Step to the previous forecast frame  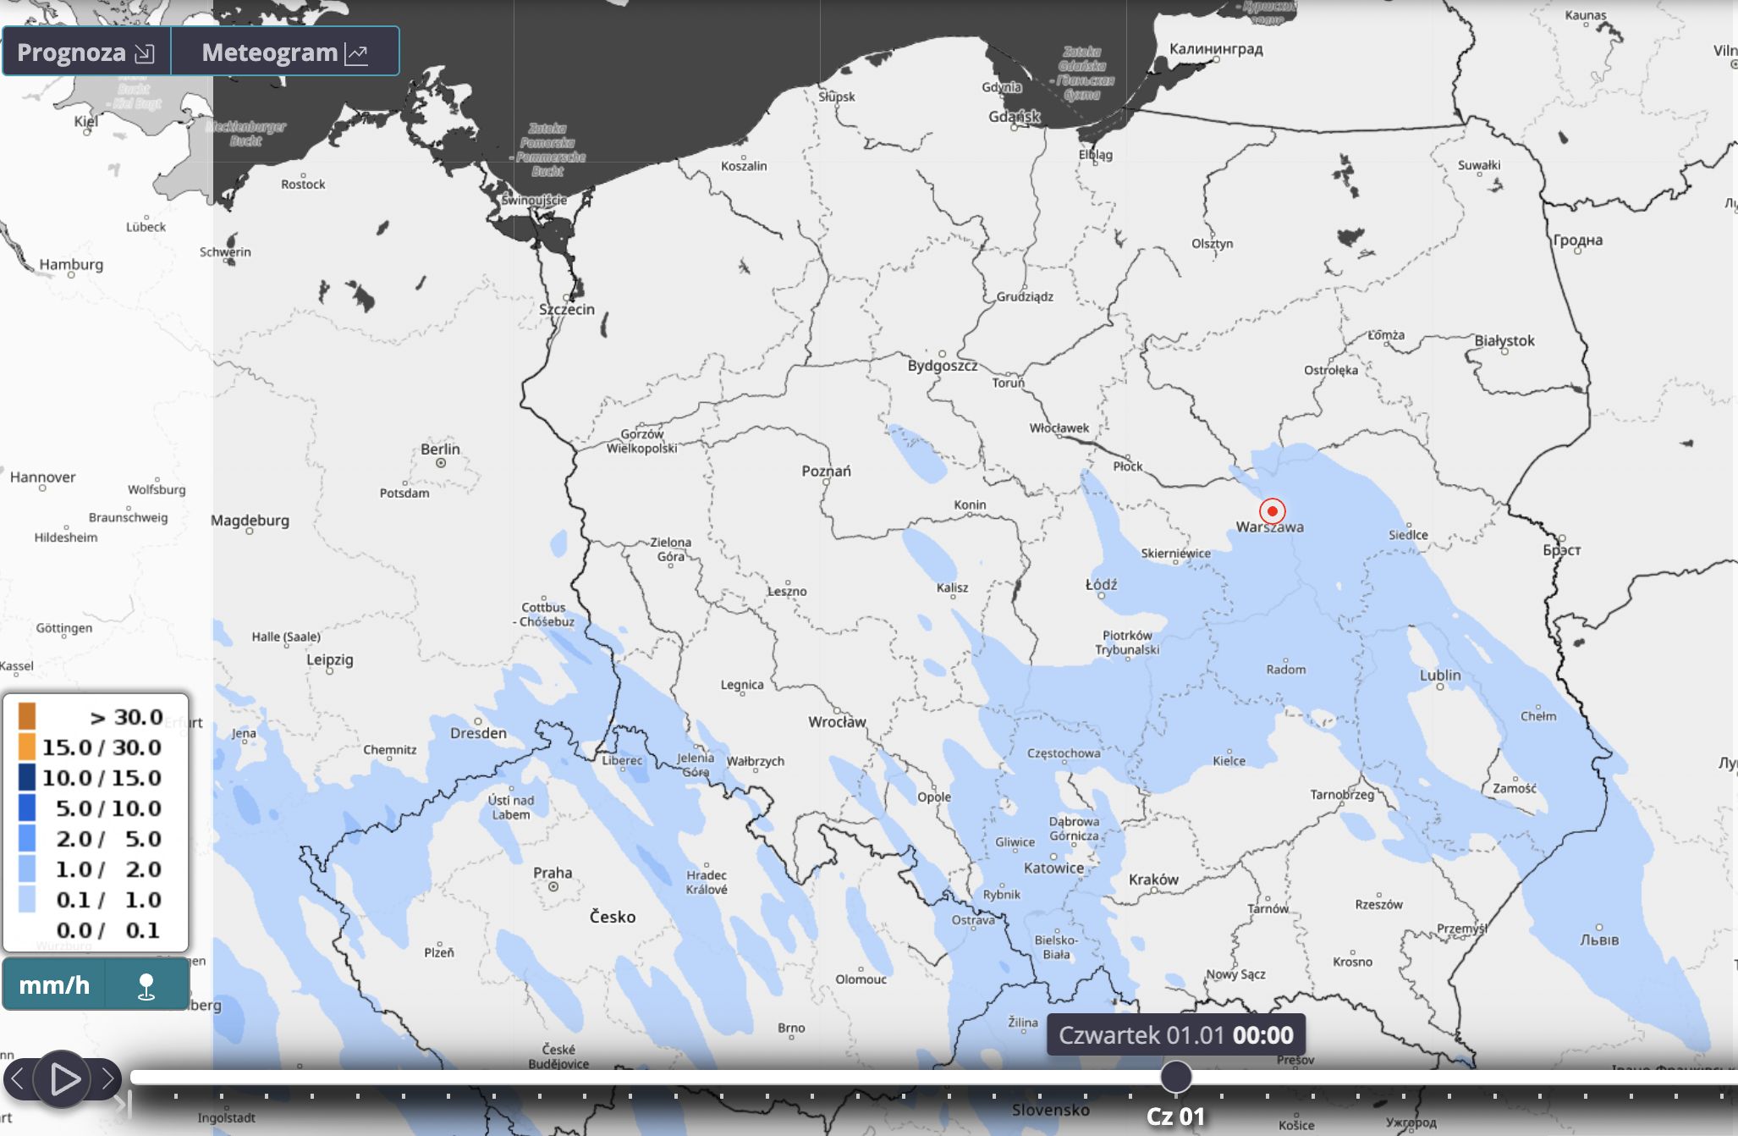(17, 1078)
